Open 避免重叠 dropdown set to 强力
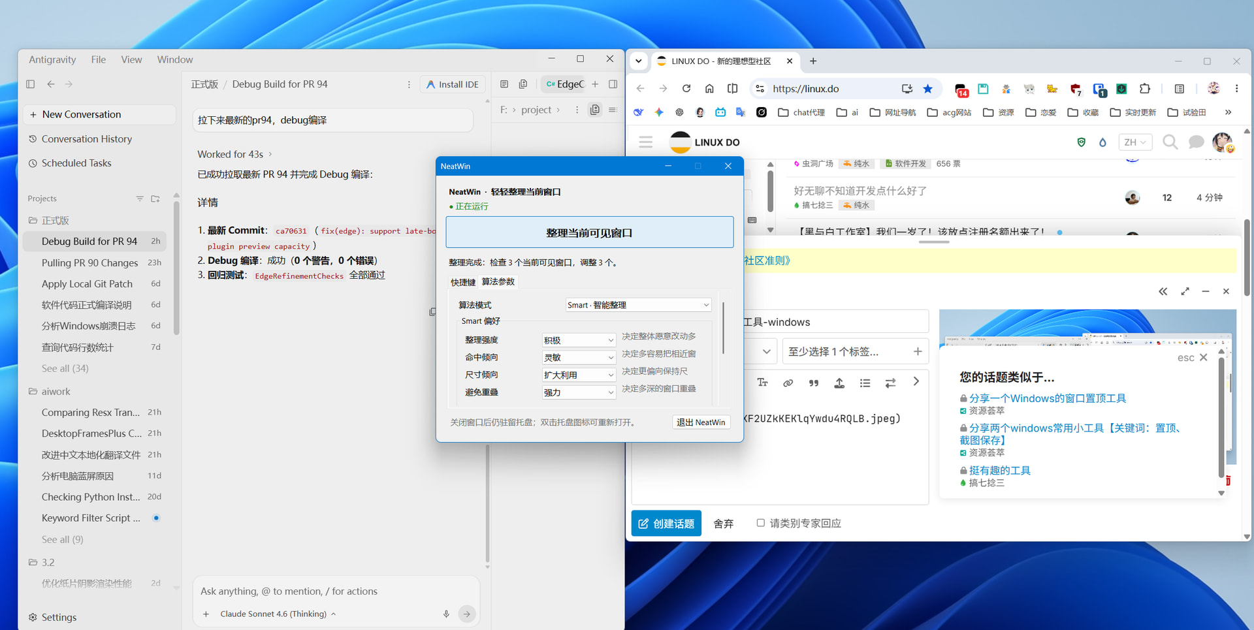1254x630 pixels. pos(579,392)
